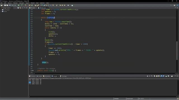Open the Source menu

[x=10, y=3]
